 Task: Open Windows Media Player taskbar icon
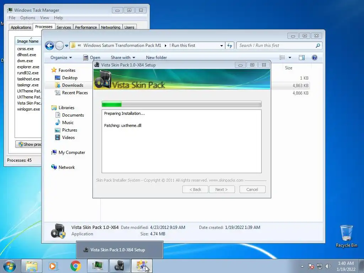[x=53, y=266]
